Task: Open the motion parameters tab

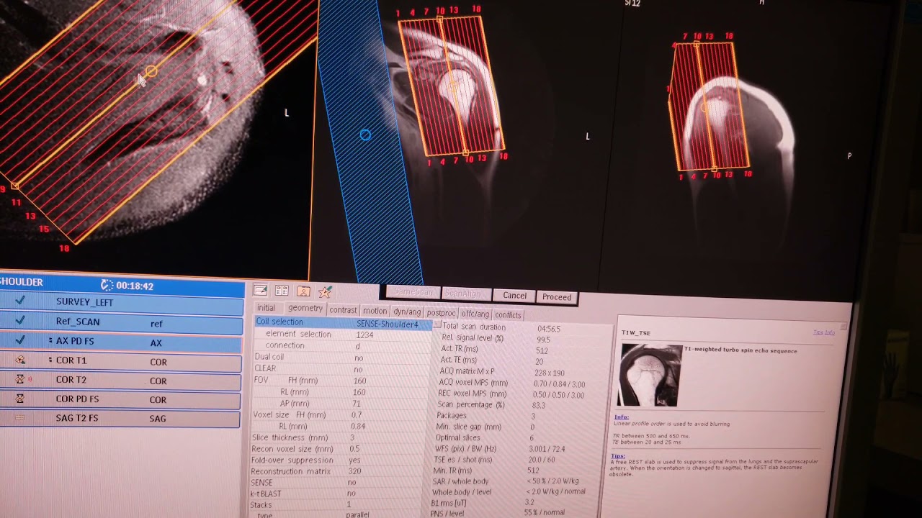Action: pyautogui.click(x=375, y=311)
